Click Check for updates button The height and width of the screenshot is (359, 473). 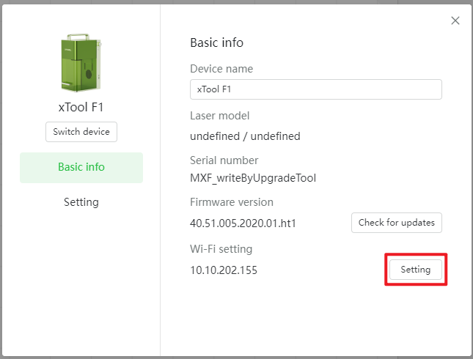[x=397, y=223]
